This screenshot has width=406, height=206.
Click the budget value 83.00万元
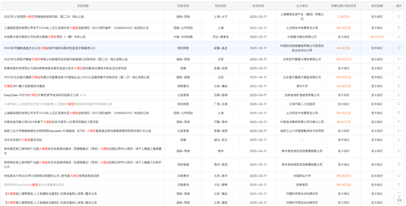[344, 48]
